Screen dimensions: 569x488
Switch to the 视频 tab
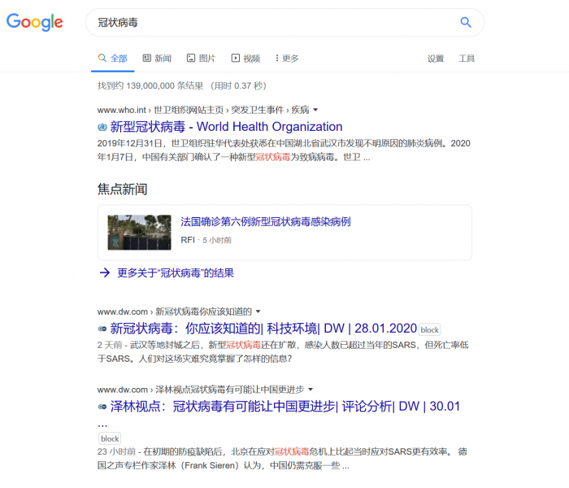point(245,59)
